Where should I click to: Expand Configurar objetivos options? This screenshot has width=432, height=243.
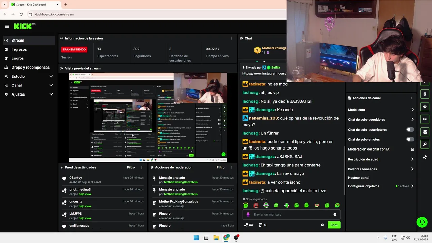click(x=412, y=186)
